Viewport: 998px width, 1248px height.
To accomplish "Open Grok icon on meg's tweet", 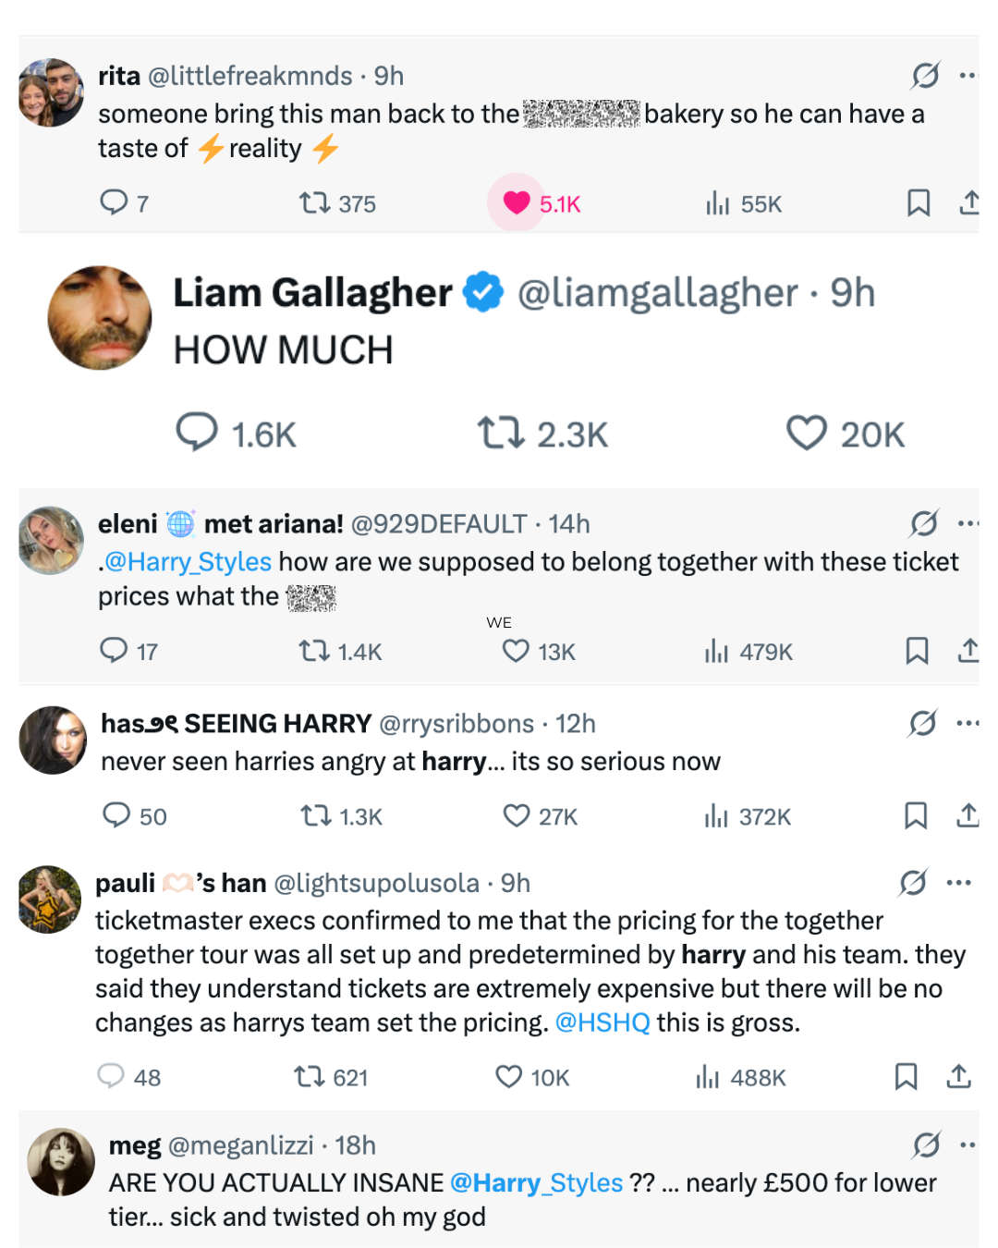I will click(926, 1145).
